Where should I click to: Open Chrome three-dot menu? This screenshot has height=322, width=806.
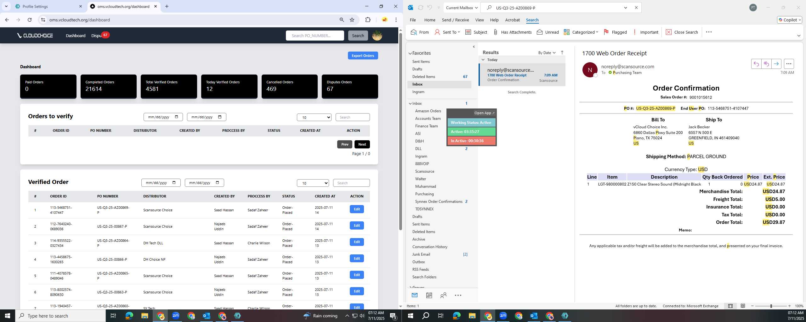click(x=396, y=20)
